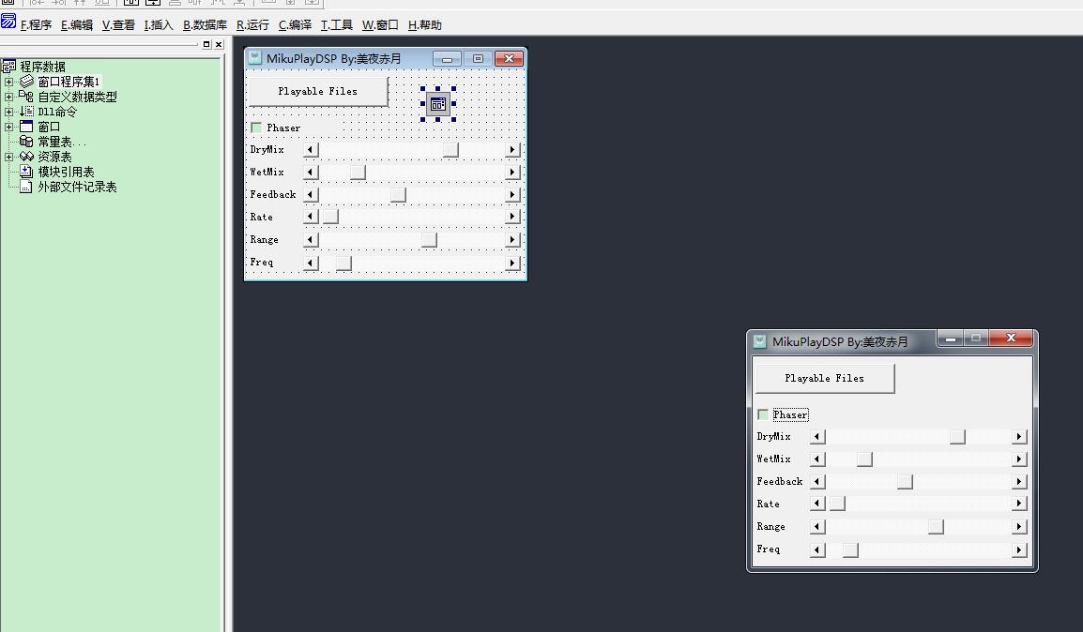
Task: Open the B.数据库 menu
Action: (205, 24)
